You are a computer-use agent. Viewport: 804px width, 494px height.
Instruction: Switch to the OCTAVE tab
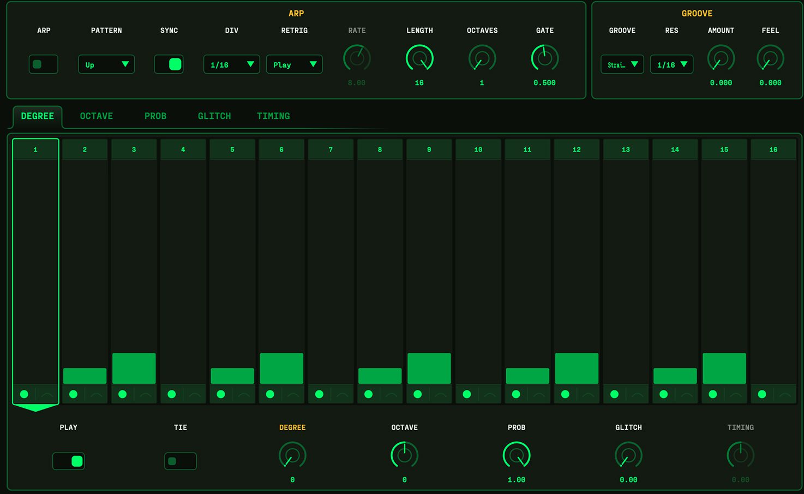click(x=97, y=116)
